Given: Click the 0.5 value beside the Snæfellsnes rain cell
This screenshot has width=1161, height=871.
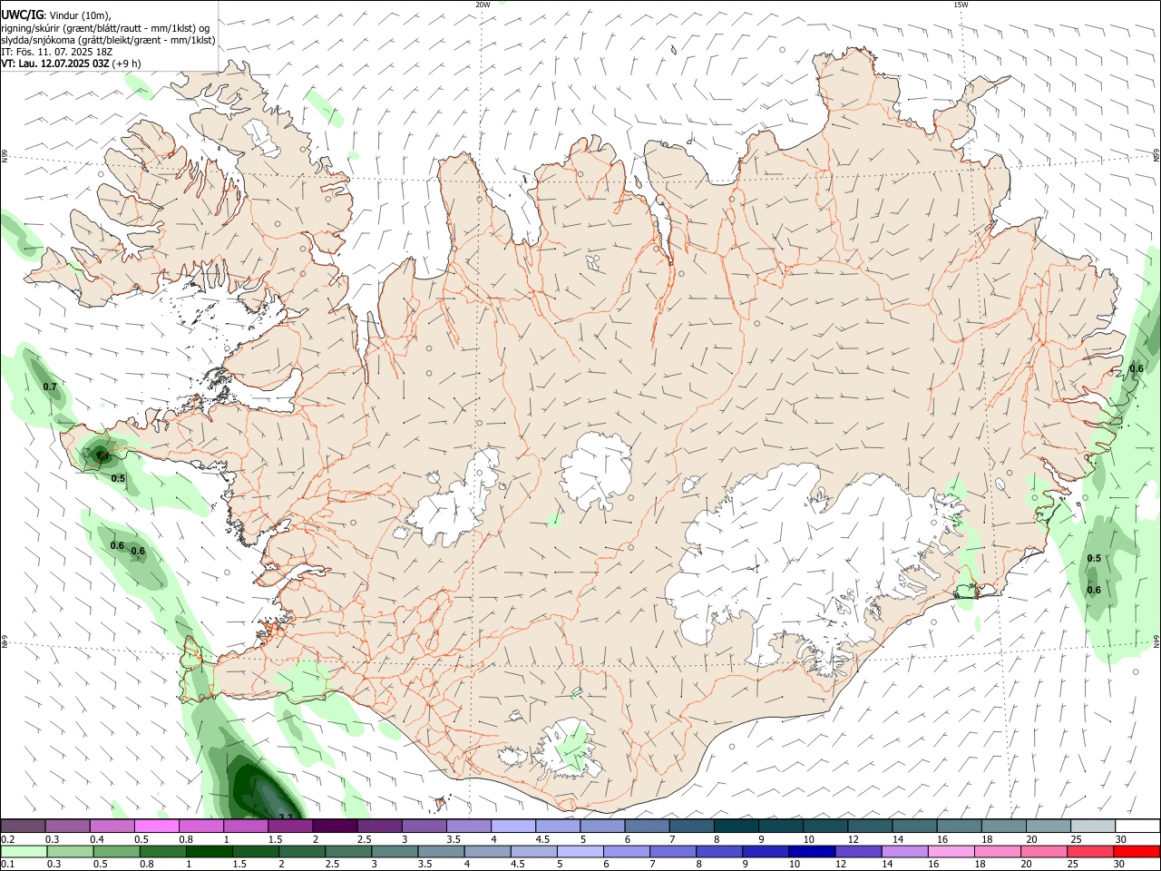Looking at the screenshot, I should (x=118, y=478).
